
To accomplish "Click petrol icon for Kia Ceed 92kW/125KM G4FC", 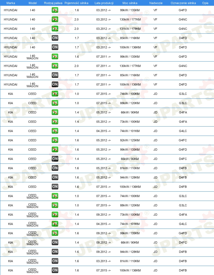I will pos(55,140).
